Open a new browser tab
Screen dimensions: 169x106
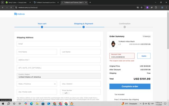coord(90,2)
